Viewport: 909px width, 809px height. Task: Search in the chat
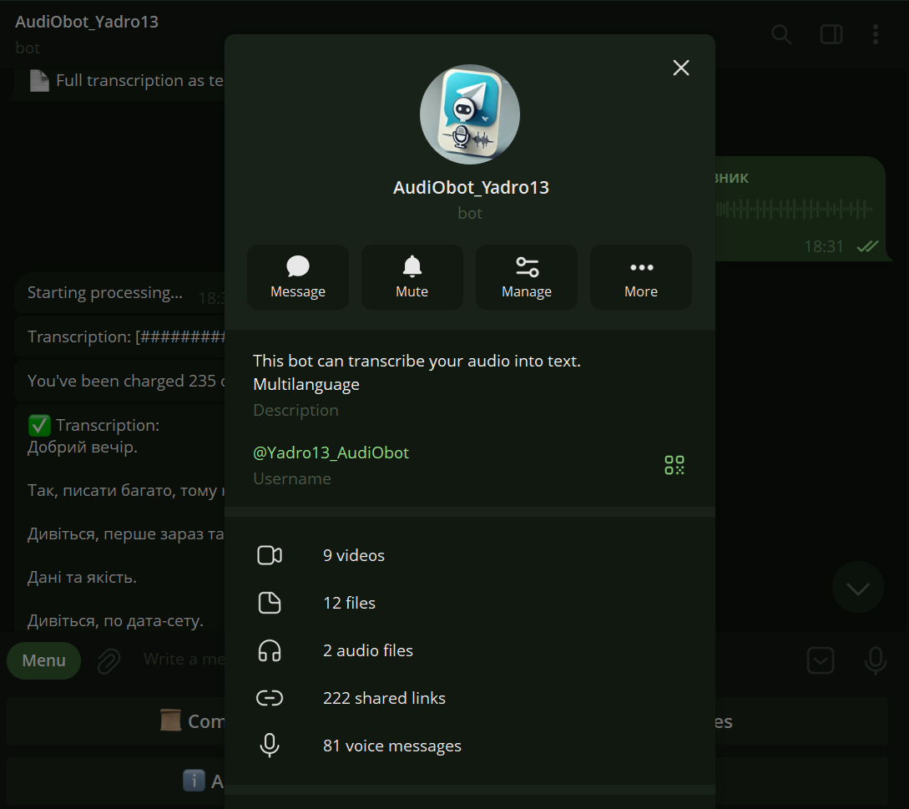[781, 34]
